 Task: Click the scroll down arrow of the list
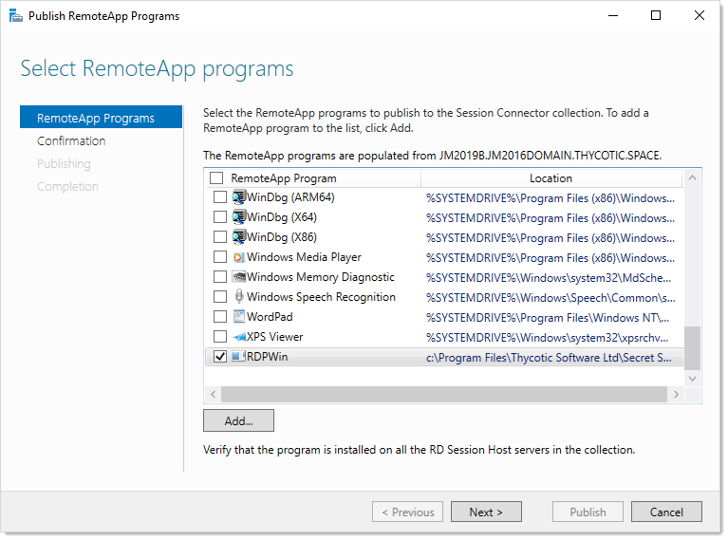[x=692, y=379]
